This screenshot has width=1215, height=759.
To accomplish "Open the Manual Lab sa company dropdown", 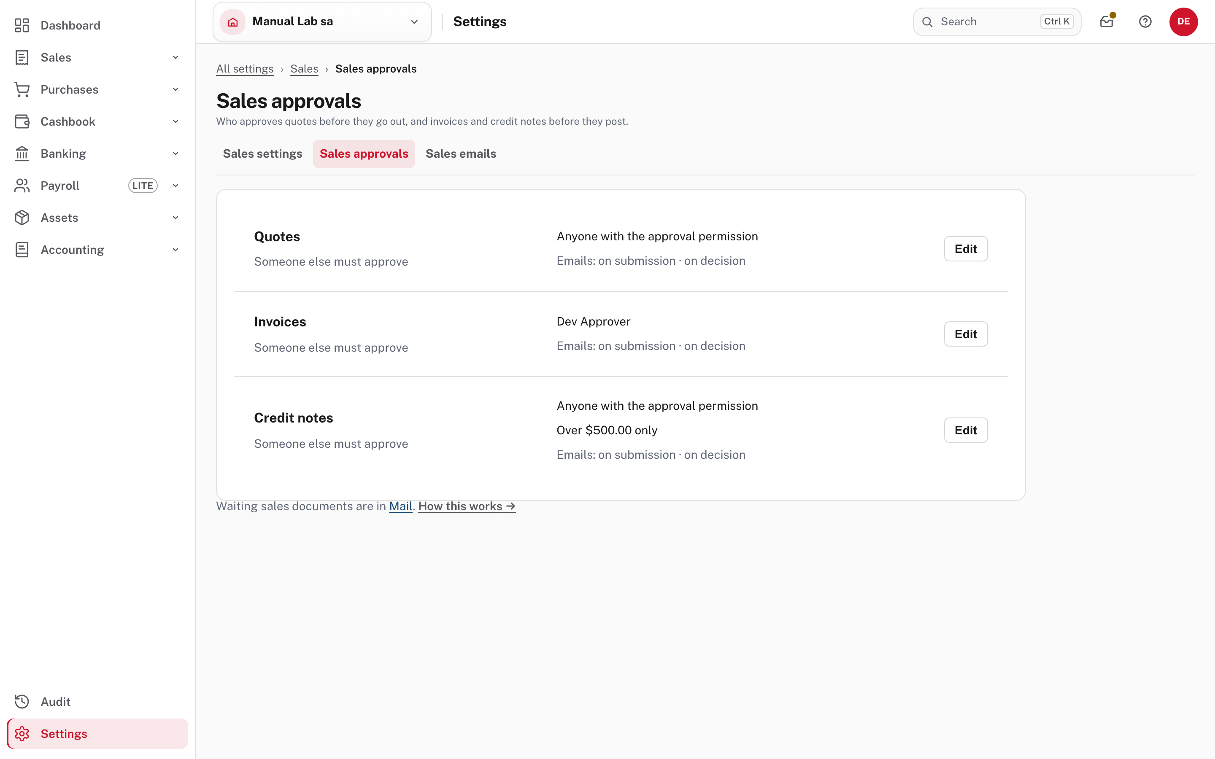I will 322,22.
